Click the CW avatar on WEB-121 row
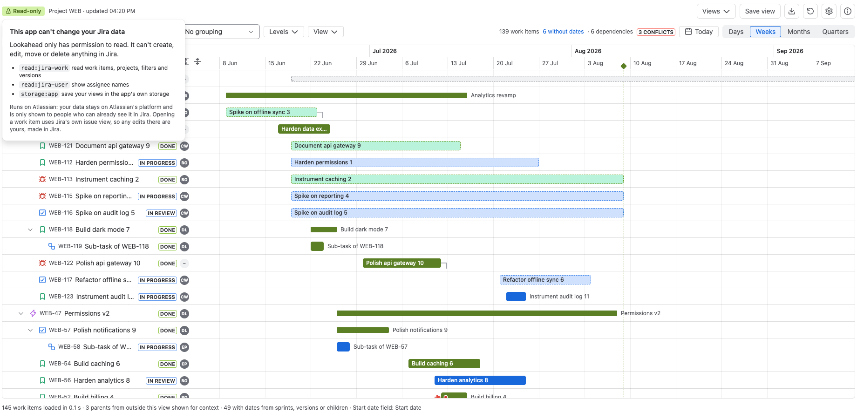The width and height of the screenshot is (857, 419). pos(184,146)
